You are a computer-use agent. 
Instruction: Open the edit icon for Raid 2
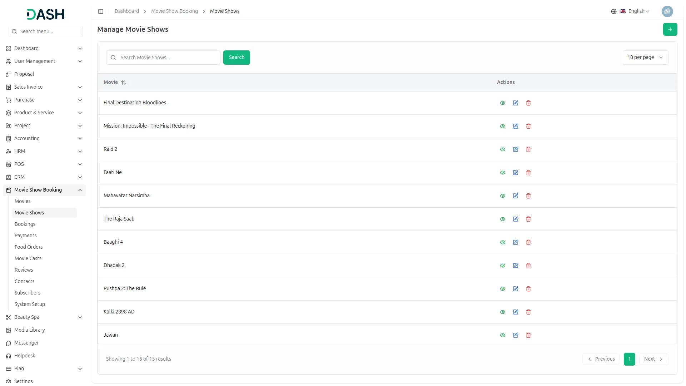click(x=516, y=149)
